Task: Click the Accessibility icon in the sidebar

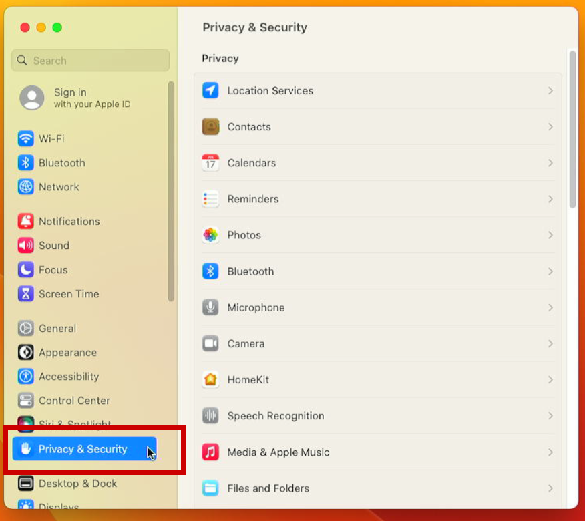Action: 26,377
